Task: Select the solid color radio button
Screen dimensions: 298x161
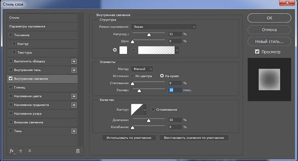Action: tap(115, 50)
